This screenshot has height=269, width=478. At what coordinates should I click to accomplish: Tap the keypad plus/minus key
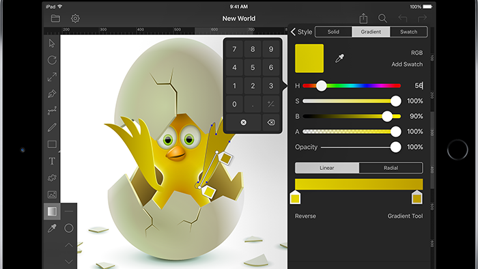click(x=270, y=104)
